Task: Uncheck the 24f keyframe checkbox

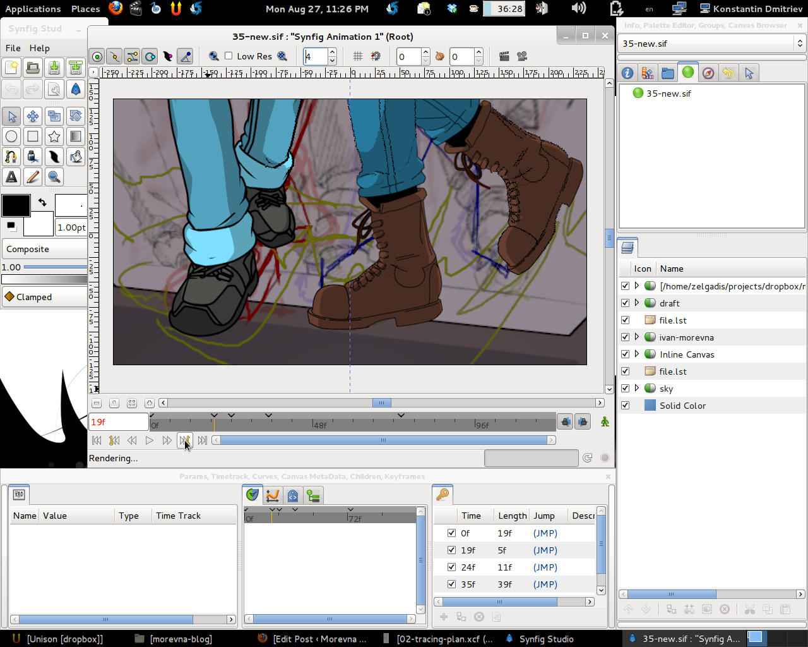Action: click(x=451, y=567)
